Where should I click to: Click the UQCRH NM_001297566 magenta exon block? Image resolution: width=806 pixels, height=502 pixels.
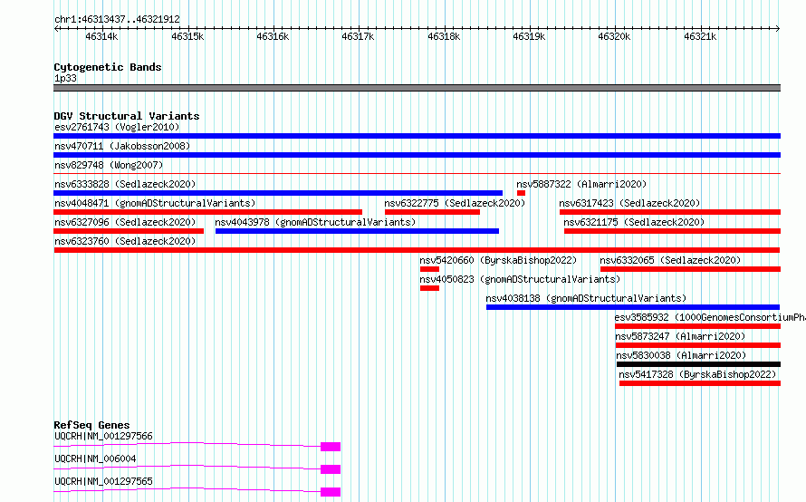(331, 447)
